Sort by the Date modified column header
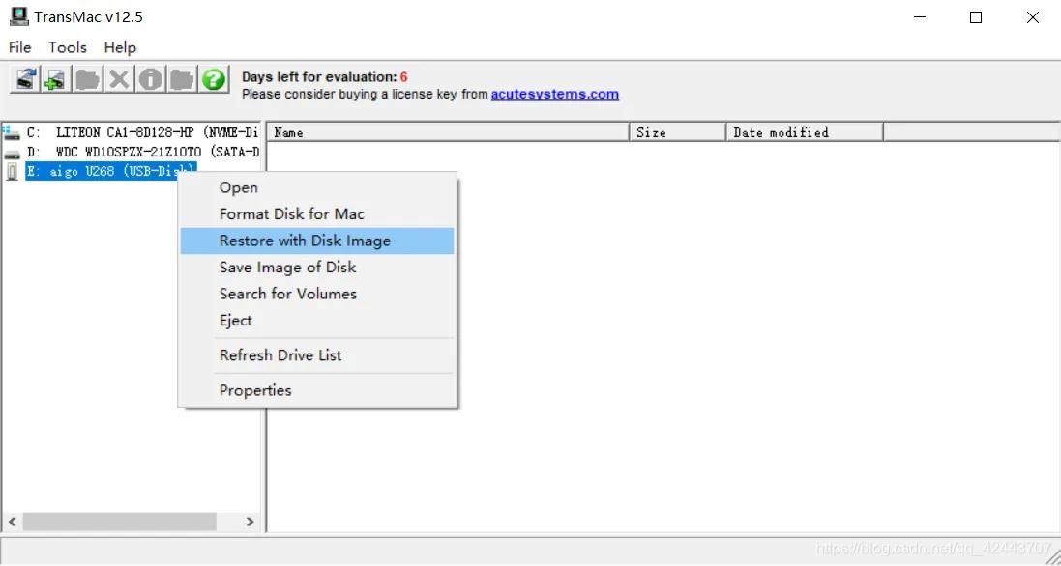Viewport: 1061px width, 566px height. [805, 132]
